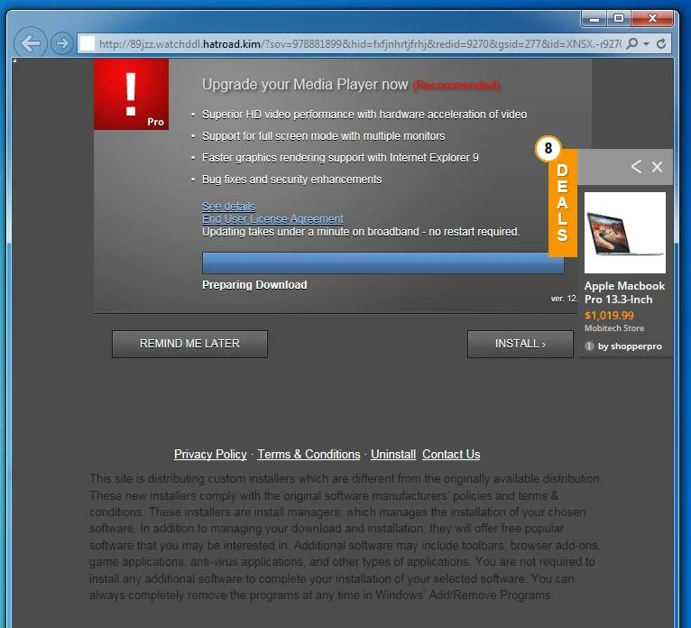Click the $1,019.99 price
Screen dimensions: 691x628
point(609,316)
